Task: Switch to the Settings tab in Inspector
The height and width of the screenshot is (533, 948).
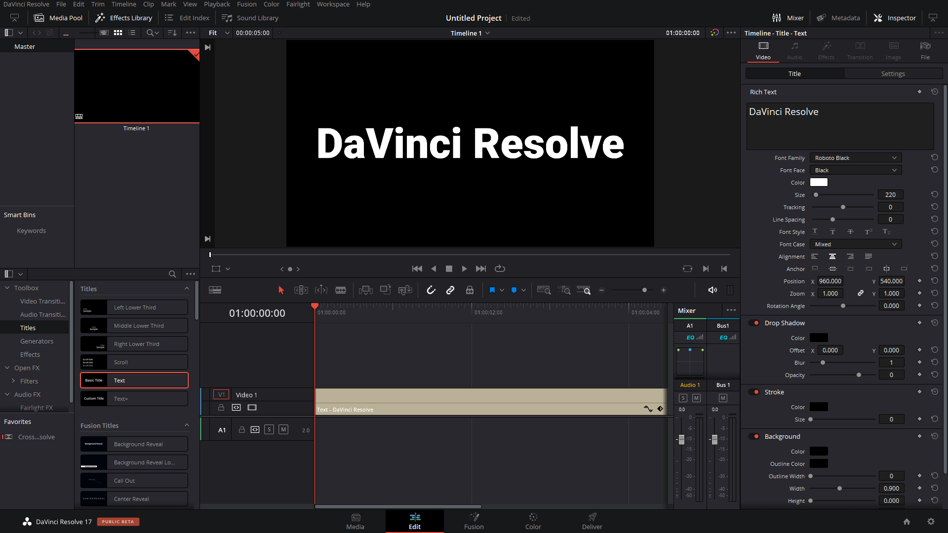Action: coord(893,74)
